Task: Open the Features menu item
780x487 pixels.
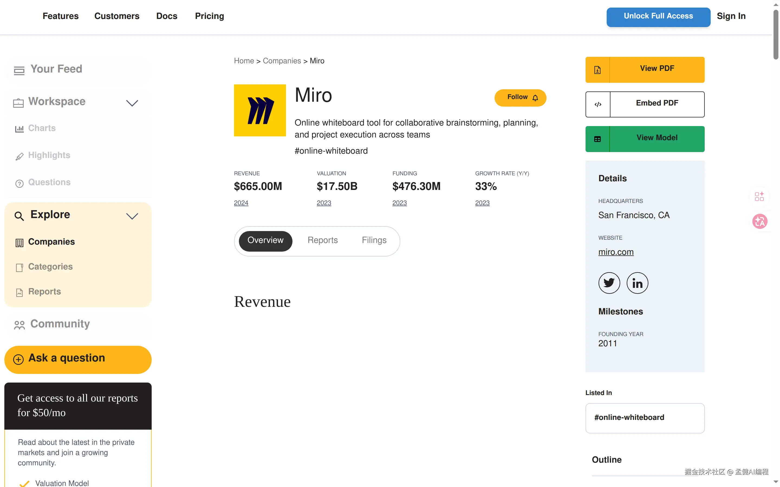Action: tap(60, 16)
